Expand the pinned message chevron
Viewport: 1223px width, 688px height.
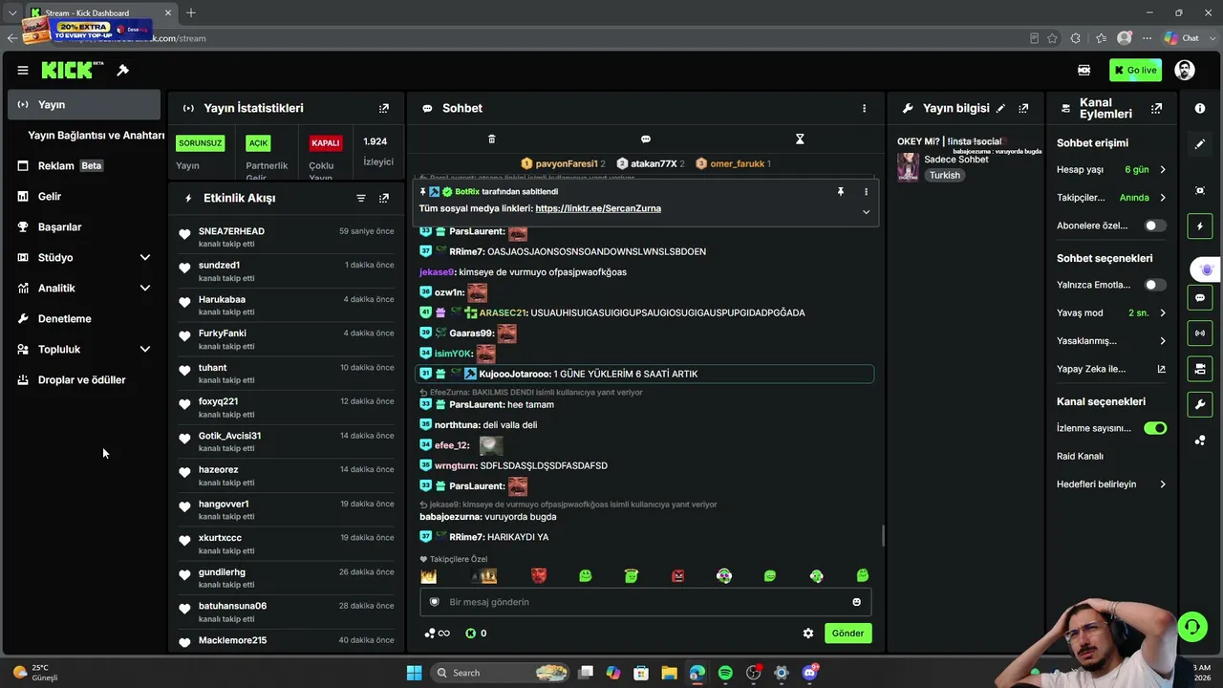(867, 211)
